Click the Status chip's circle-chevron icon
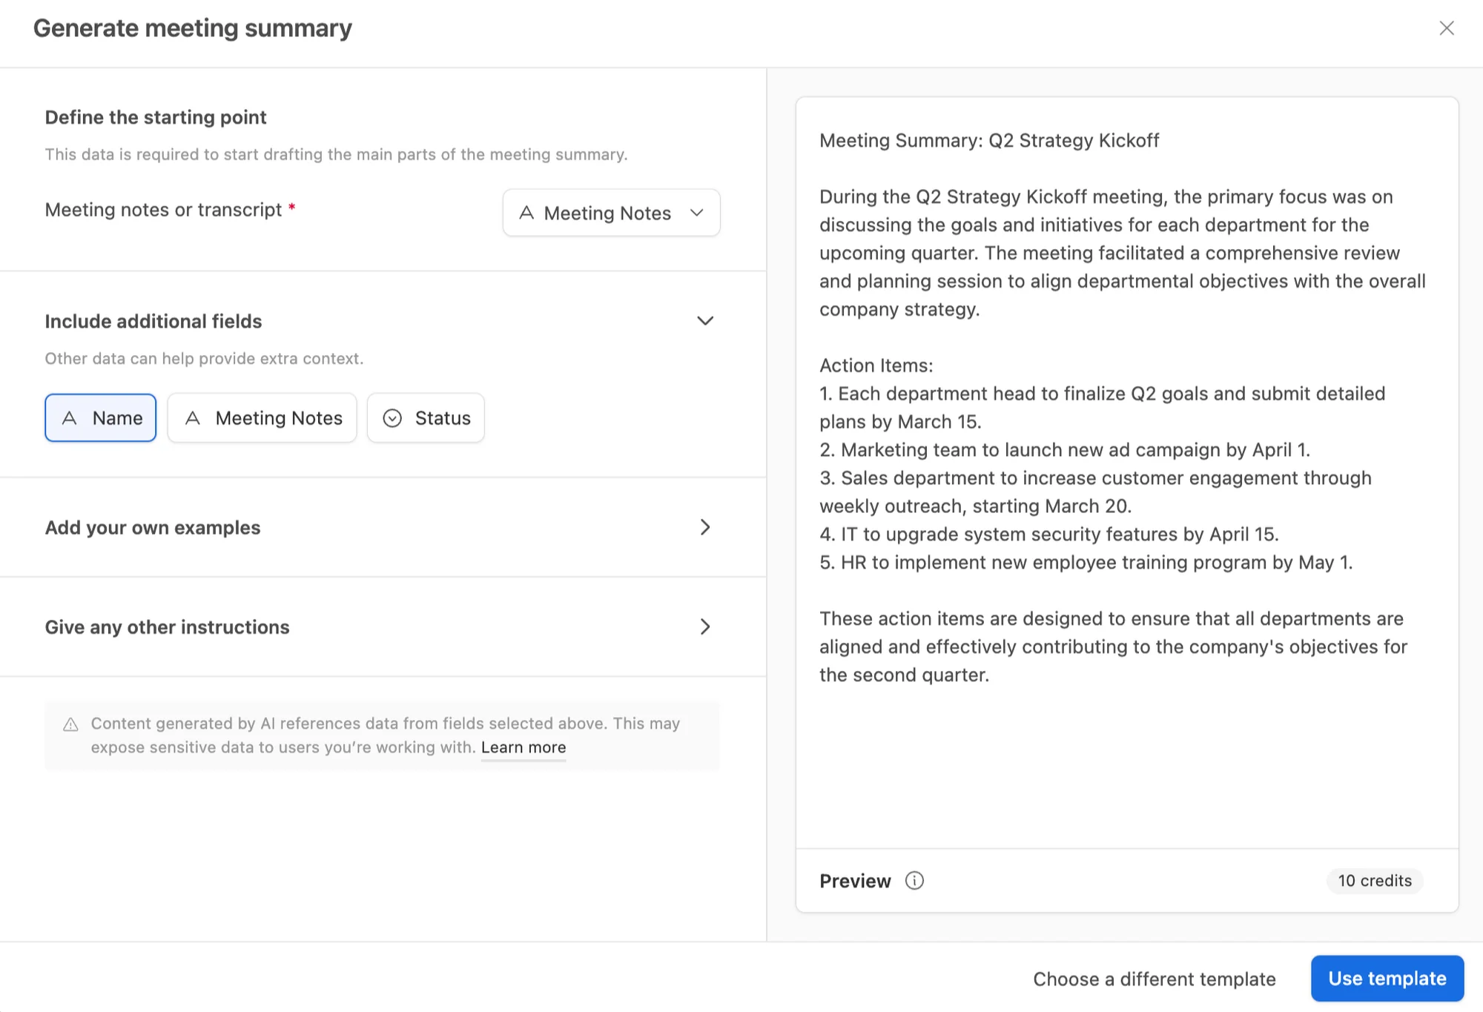1483x1012 pixels. (x=392, y=418)
